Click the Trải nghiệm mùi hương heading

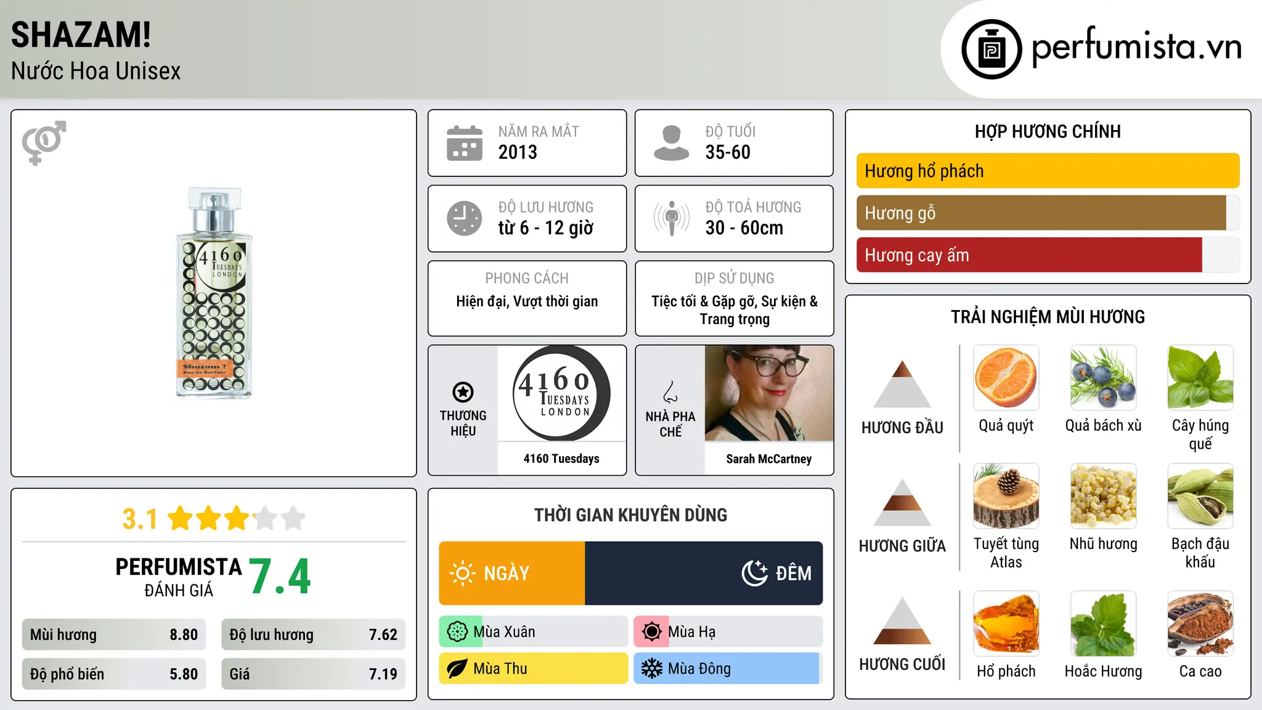[x=1048, y=317]
